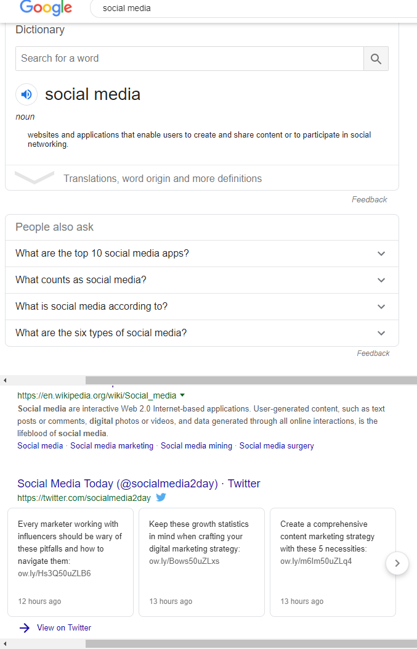The height and width of the screenshot is (649, 417).
Task: Click the Twitter bird icon
Action: (161, 498)
